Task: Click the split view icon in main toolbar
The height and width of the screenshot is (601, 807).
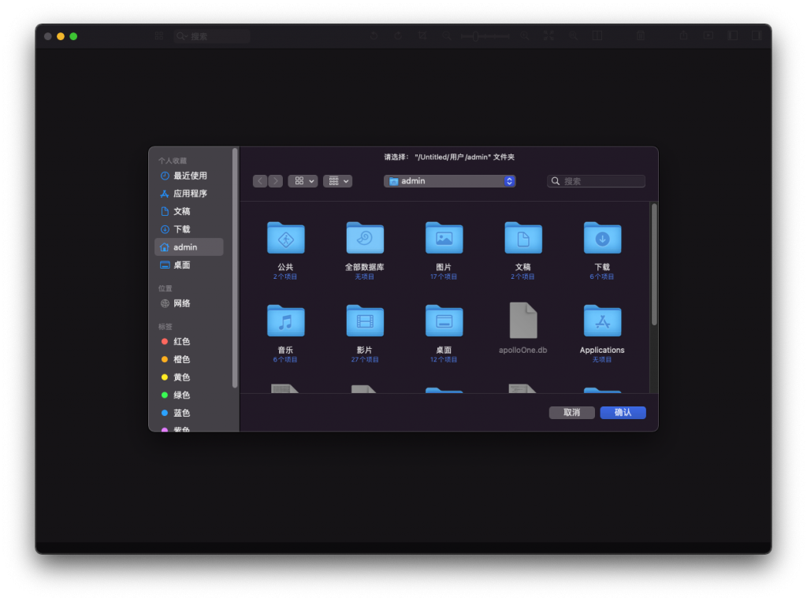Action: [x=597, y=36]
